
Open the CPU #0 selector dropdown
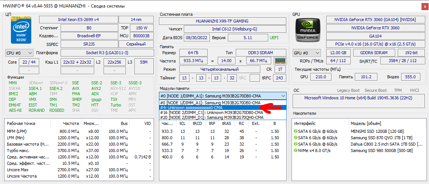click(19, 53)
